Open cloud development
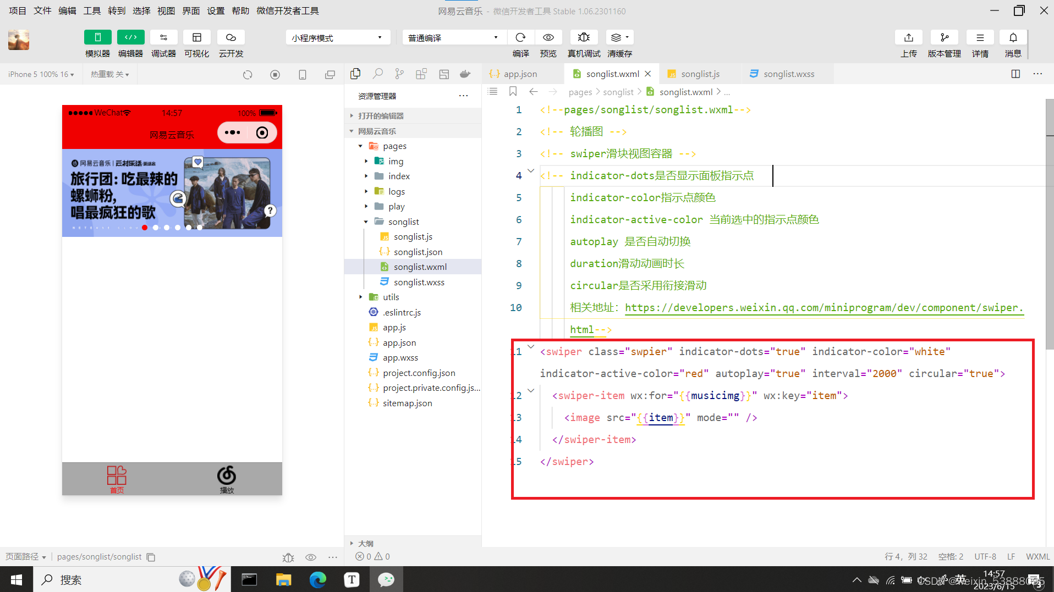This screenshot has height=592, width=1054. coord(231,37)
